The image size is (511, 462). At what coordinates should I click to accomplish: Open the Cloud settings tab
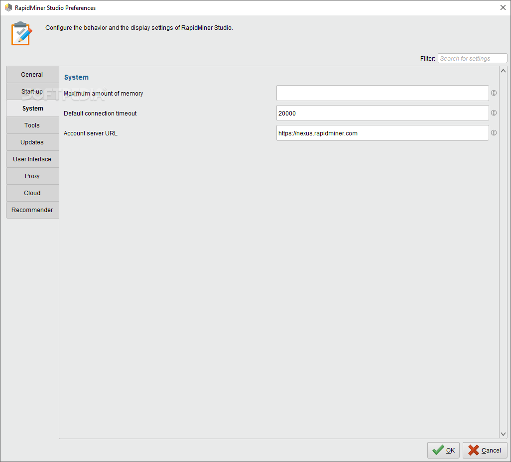tap(32, 193)
